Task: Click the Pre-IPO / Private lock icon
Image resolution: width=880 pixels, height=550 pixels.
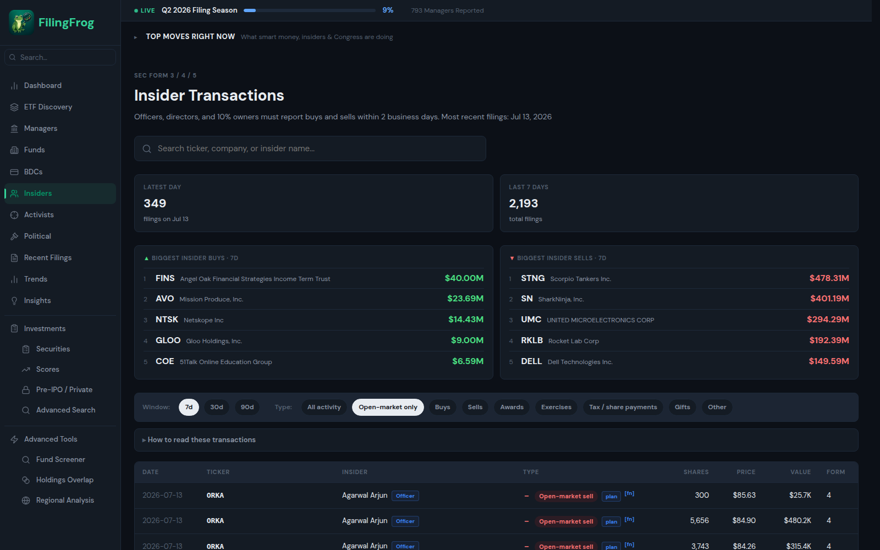Action: (x=26, y=390)
